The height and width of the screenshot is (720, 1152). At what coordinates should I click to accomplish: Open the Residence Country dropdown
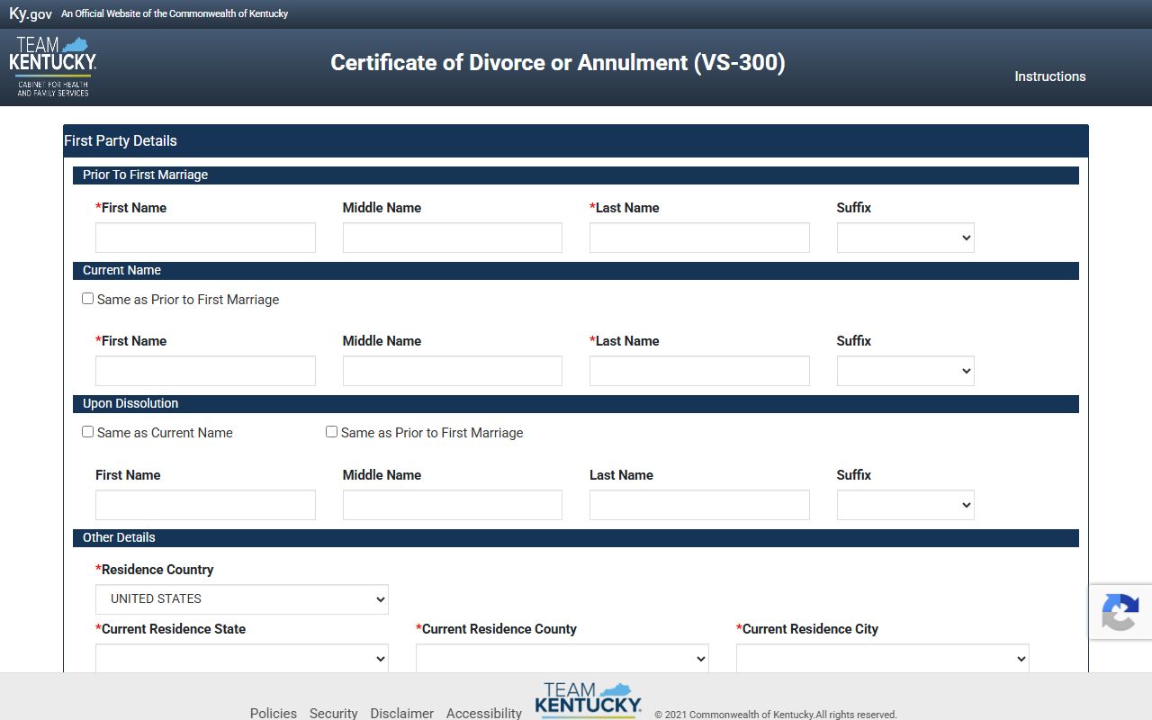(x=242, y=598)
